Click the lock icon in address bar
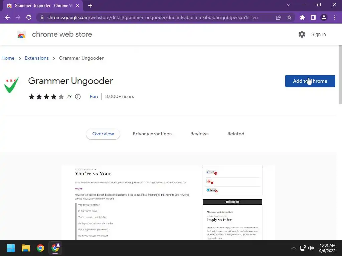Screen dimensions: 342x256 [42, 17]
